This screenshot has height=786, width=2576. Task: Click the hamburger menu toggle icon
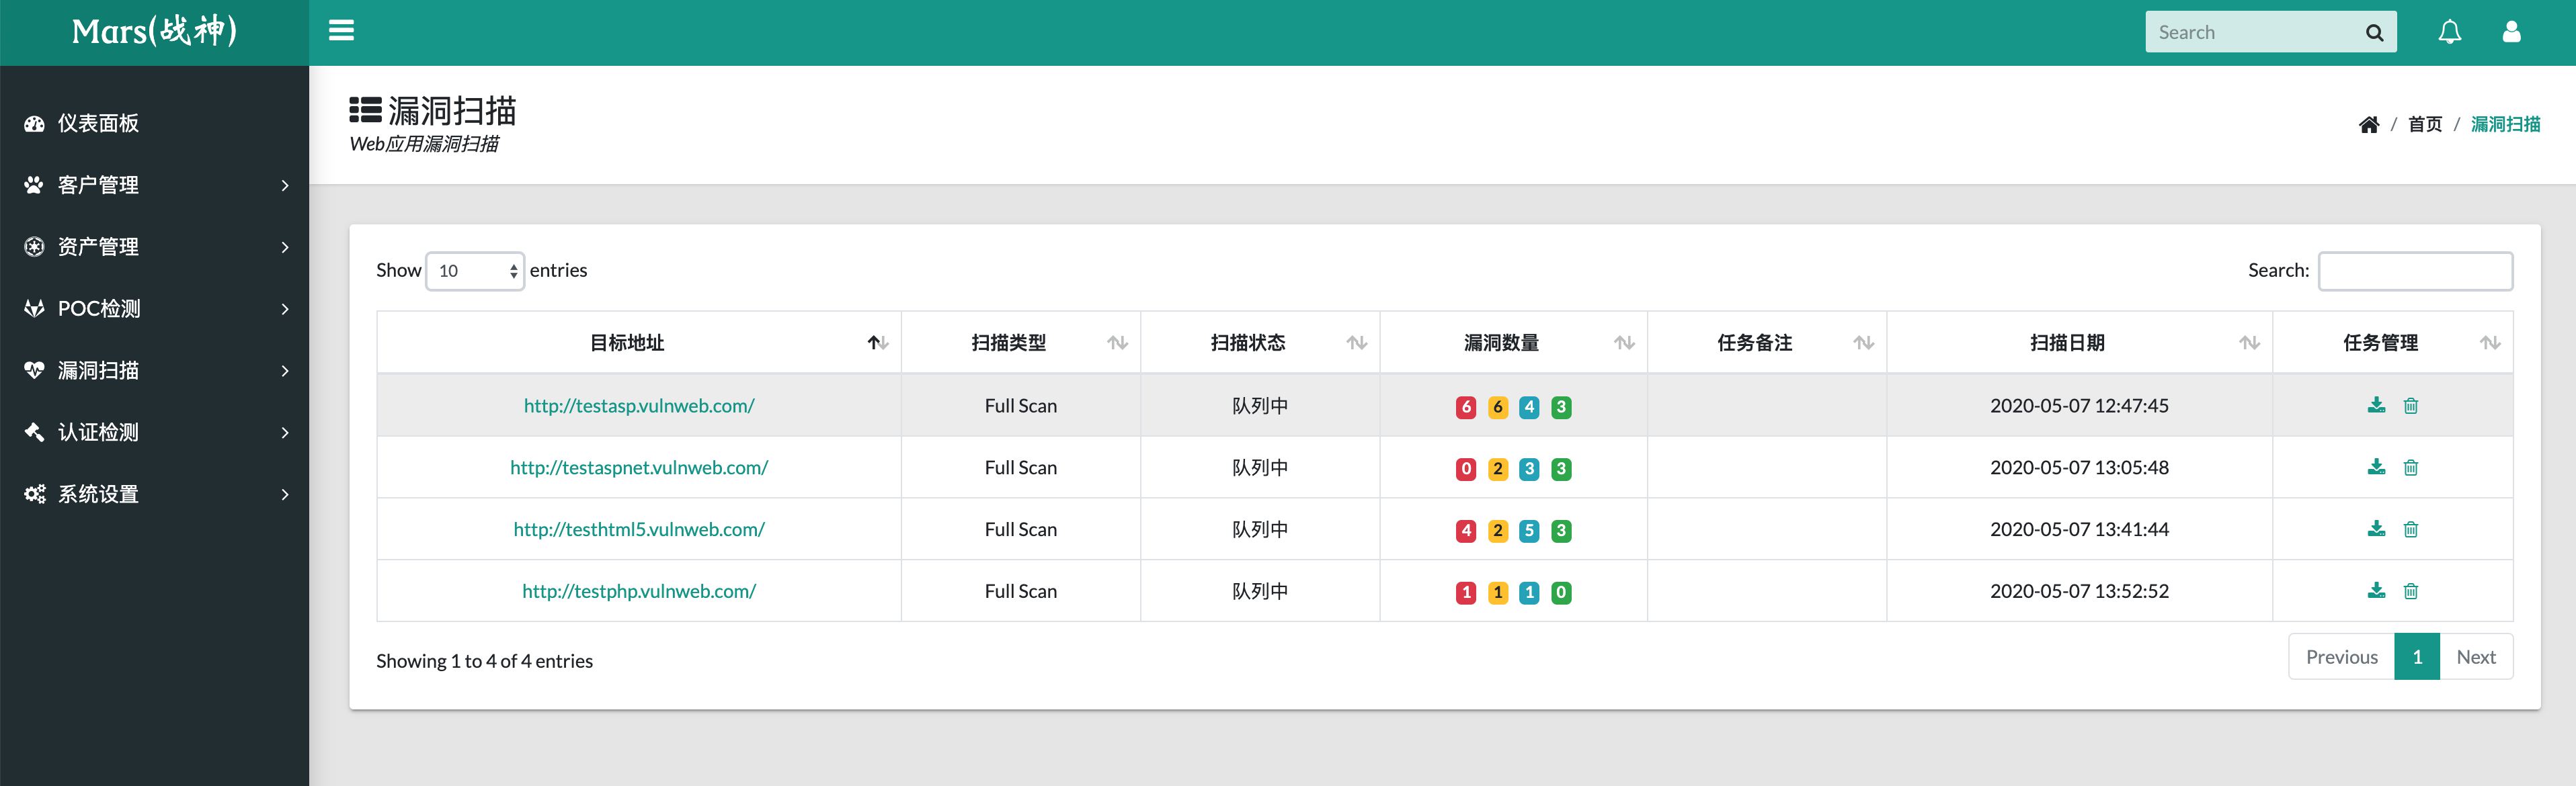[341, 31]
